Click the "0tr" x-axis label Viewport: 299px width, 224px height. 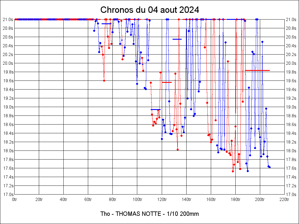15,199
